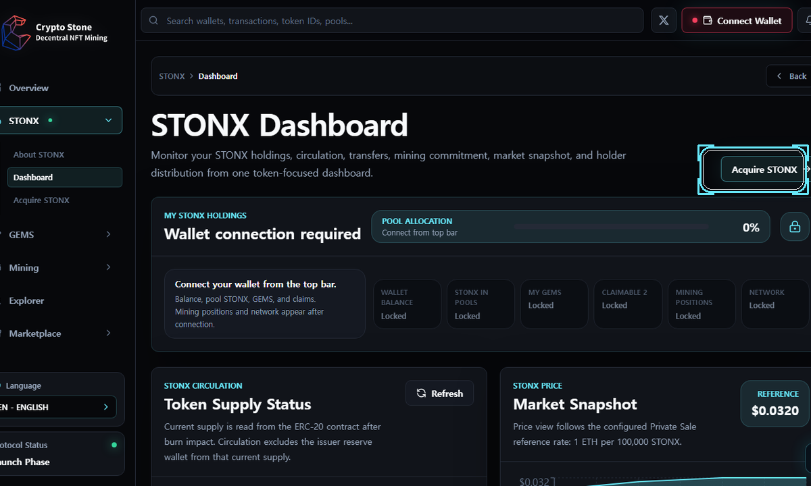The image size is (811, 486).
Task: Open the EN - ENGLISH language selector
Action: (57, 407)
